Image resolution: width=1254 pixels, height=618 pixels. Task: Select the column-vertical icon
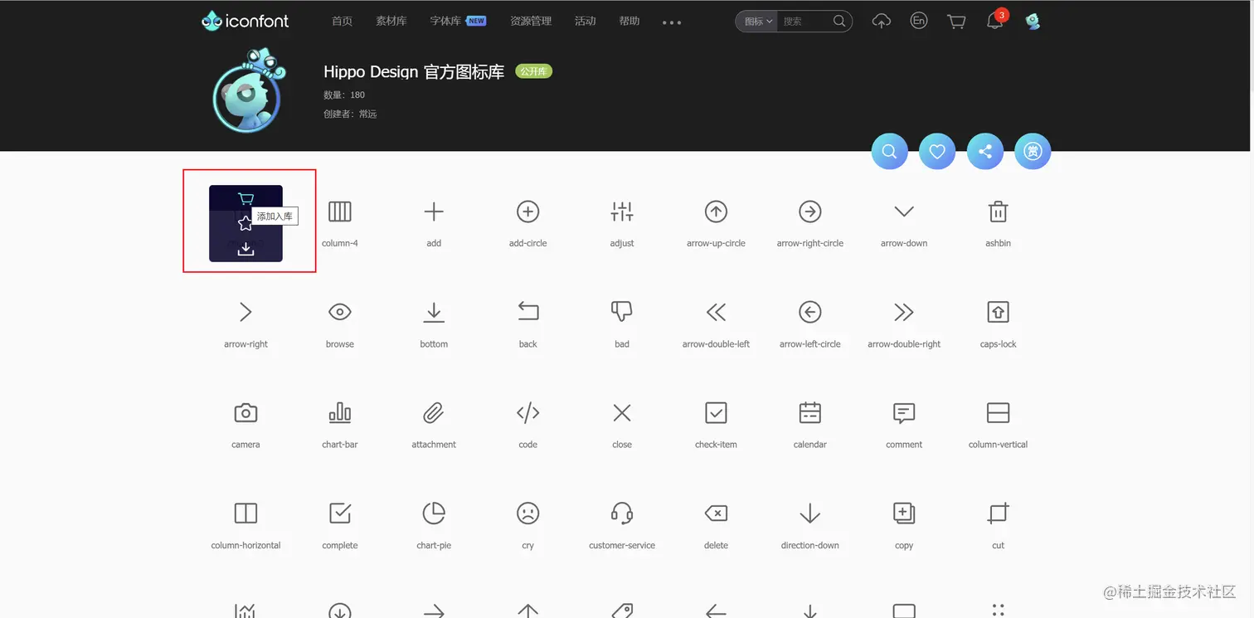[x=999, y=413]
